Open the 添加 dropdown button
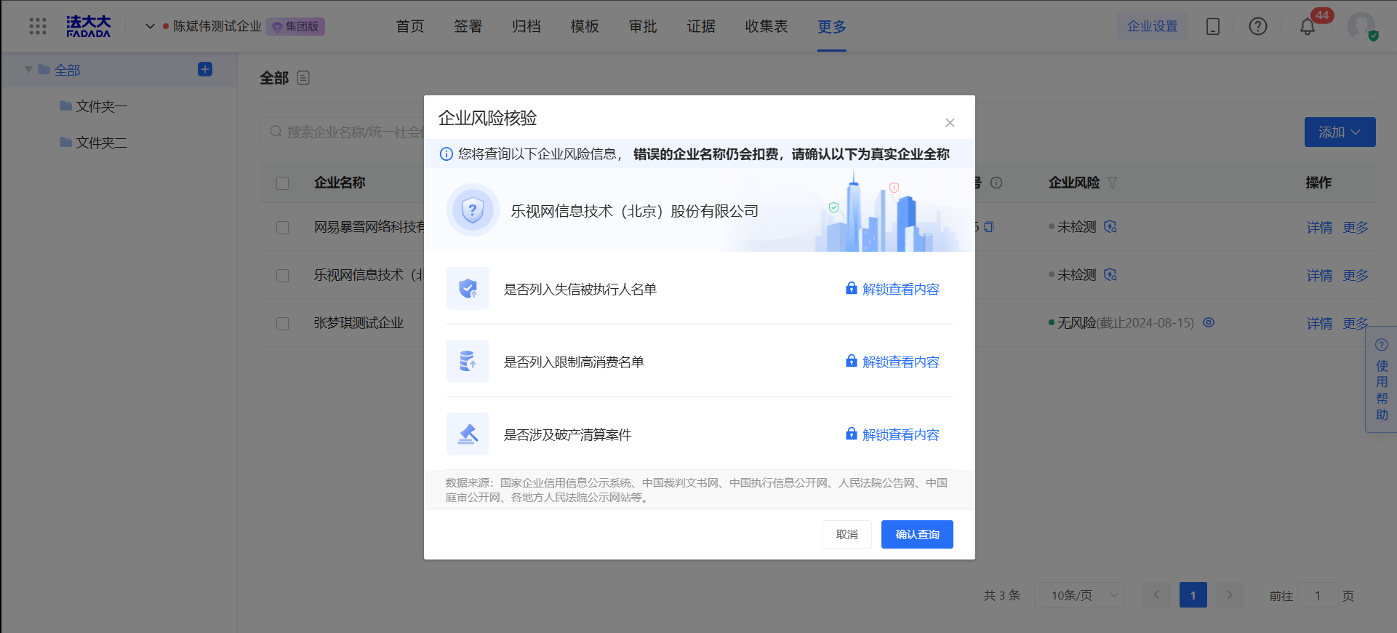Viewport: 1397px width, 633px height. (x=1340, y=132)
